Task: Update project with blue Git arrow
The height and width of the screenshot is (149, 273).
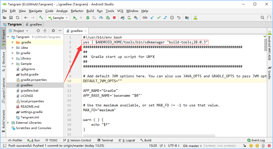Action: [x=152, y=18]
